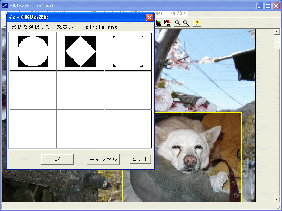The image size is (282, 211).
Task: Click the circle.png filename label
Action: pos(102,27)
